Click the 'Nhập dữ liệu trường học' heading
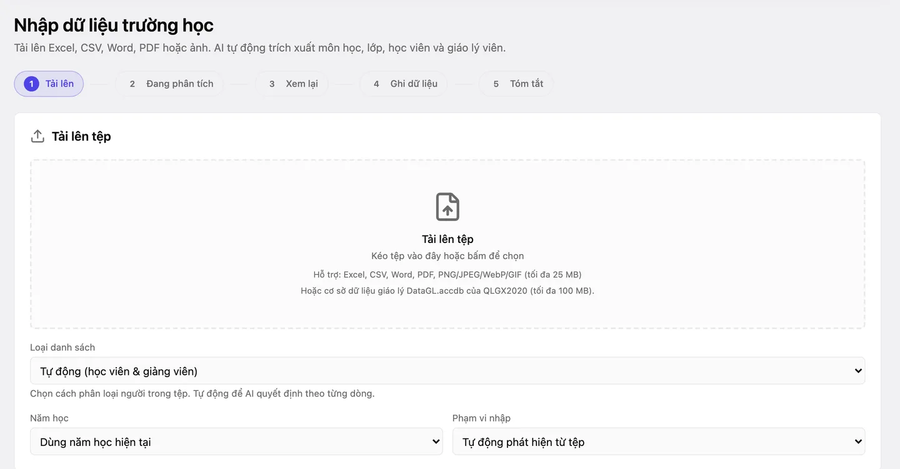The image size is (900, 469). tap(114, 25)
